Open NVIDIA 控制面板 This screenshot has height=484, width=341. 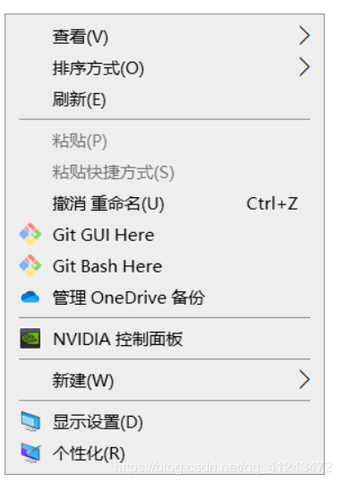coord(165,338)
